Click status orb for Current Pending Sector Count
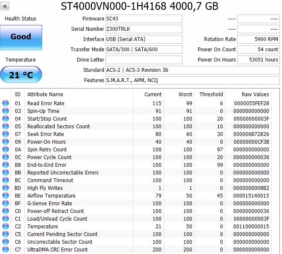282x254 pixels. pyautogui.click(x=6, y=234)
